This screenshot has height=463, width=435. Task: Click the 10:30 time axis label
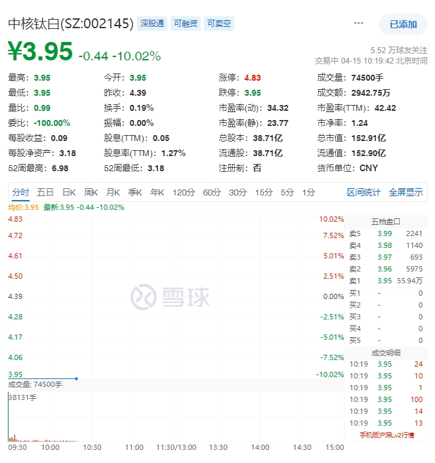93,447
